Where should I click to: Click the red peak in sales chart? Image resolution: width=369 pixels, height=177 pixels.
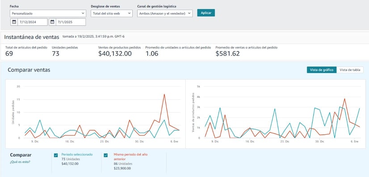point(344,99)
